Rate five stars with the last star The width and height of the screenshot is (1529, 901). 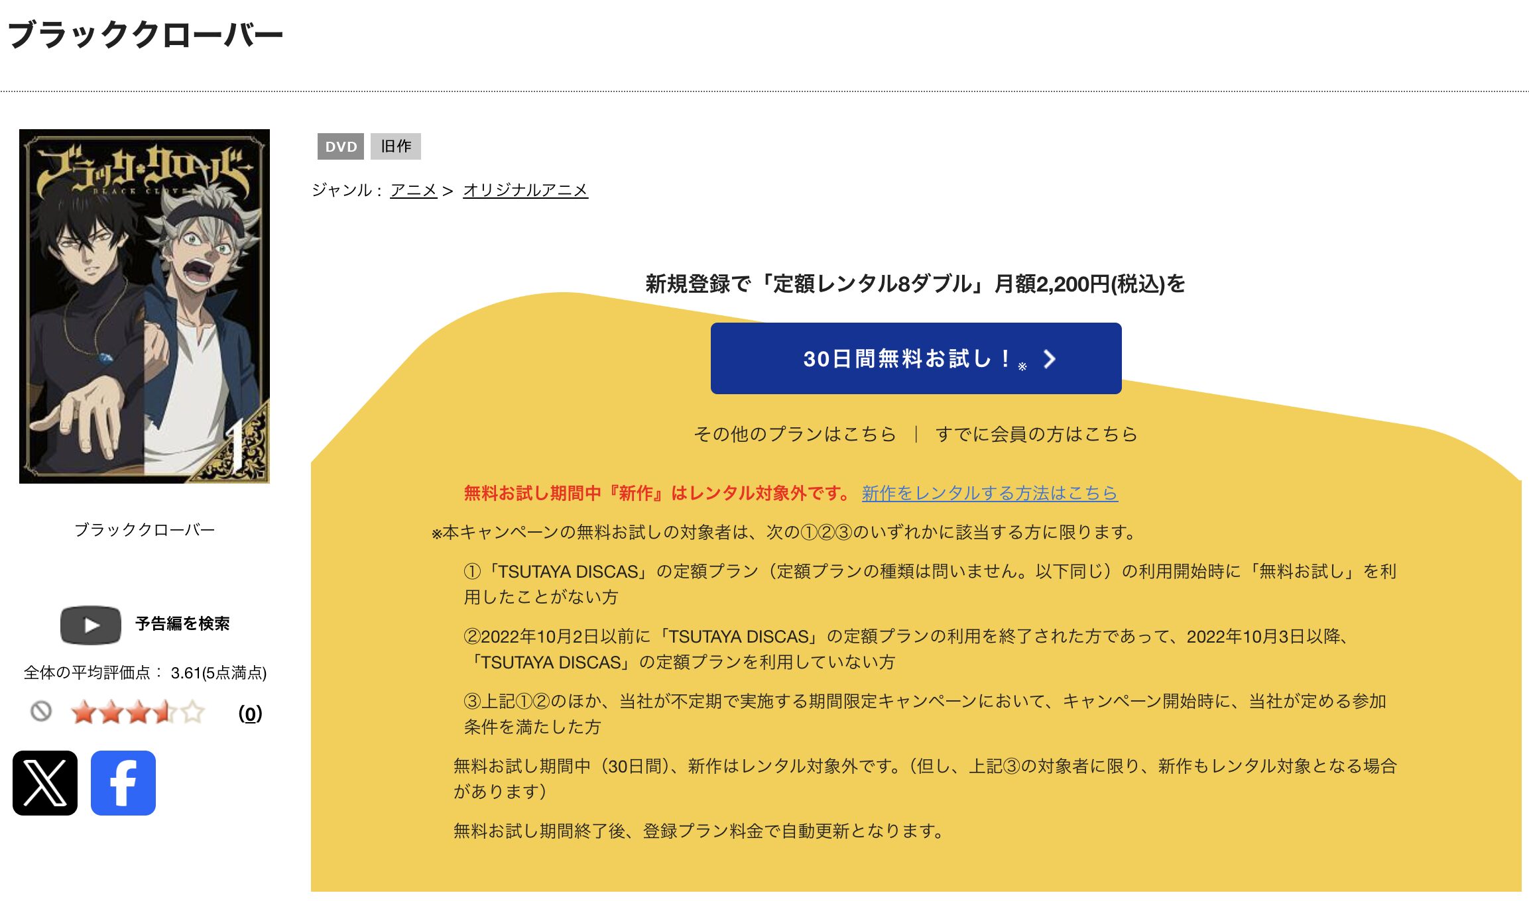[193, 713]
